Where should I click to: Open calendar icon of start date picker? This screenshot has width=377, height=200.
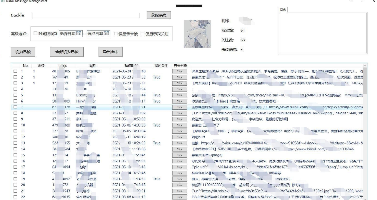point(79,34)
